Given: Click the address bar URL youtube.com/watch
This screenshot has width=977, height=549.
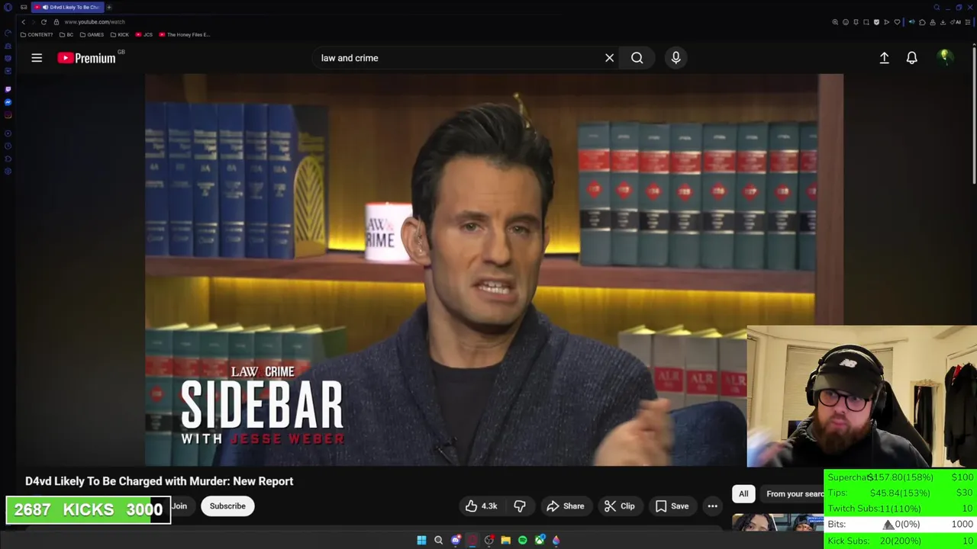Looking at the screenshot, I should click(95, 22).
